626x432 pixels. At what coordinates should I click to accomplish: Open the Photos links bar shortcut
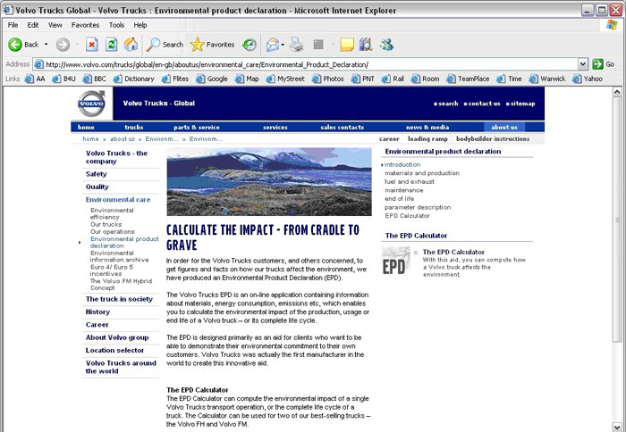(328, 79)
